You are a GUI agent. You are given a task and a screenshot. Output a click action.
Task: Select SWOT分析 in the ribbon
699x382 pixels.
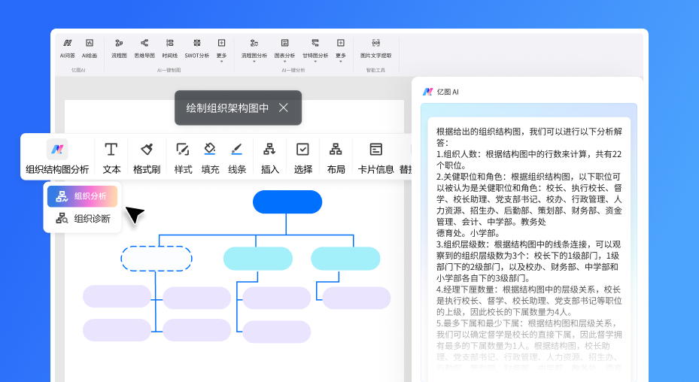(x=197, y=49)
